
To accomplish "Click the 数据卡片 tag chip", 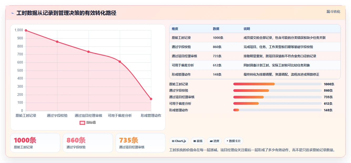I will point(234,141).
